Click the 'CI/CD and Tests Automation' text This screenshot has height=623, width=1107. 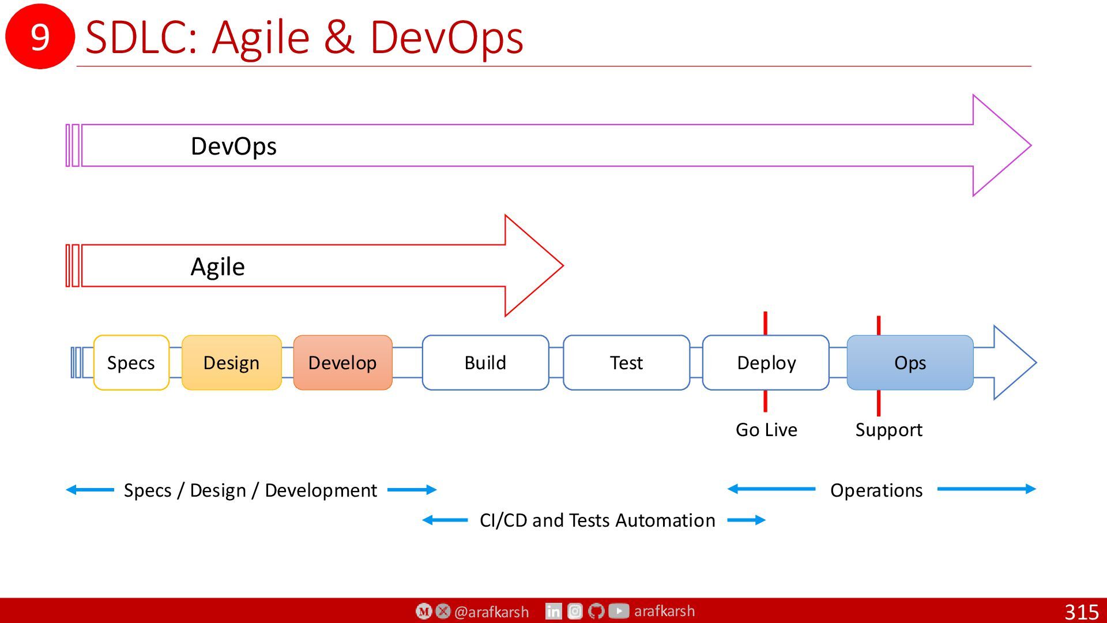pos(597,520)
